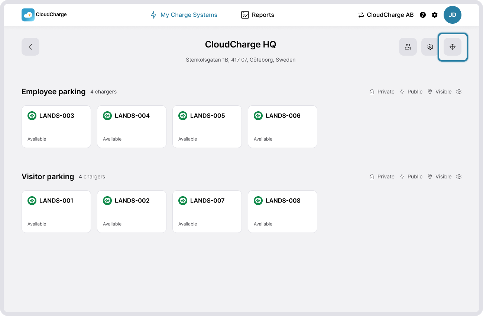
Task: Switch organization via CloudCharge AB
Action: pyautogui.click(x=385, y=15)
